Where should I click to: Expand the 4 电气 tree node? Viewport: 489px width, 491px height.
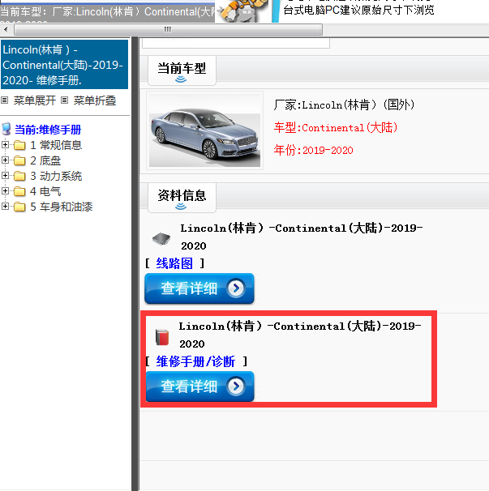point(5,190)
